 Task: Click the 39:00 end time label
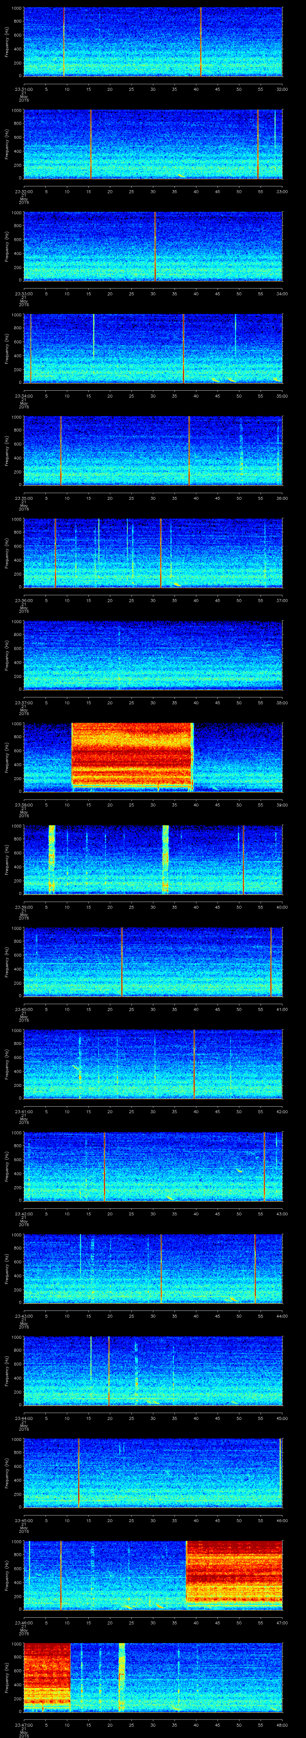282,805
